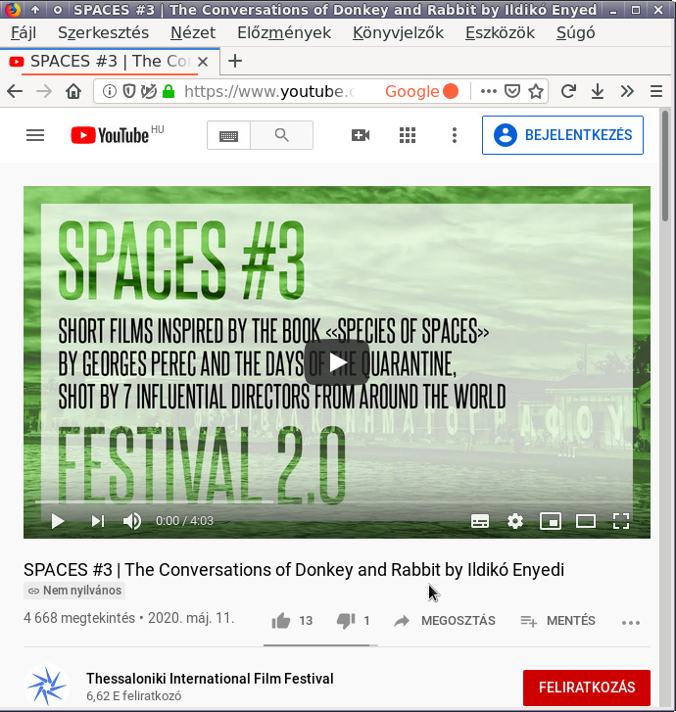Screen dimensions: 676x712
Task: Click the large center play button
Action: [x=337, y=362]
